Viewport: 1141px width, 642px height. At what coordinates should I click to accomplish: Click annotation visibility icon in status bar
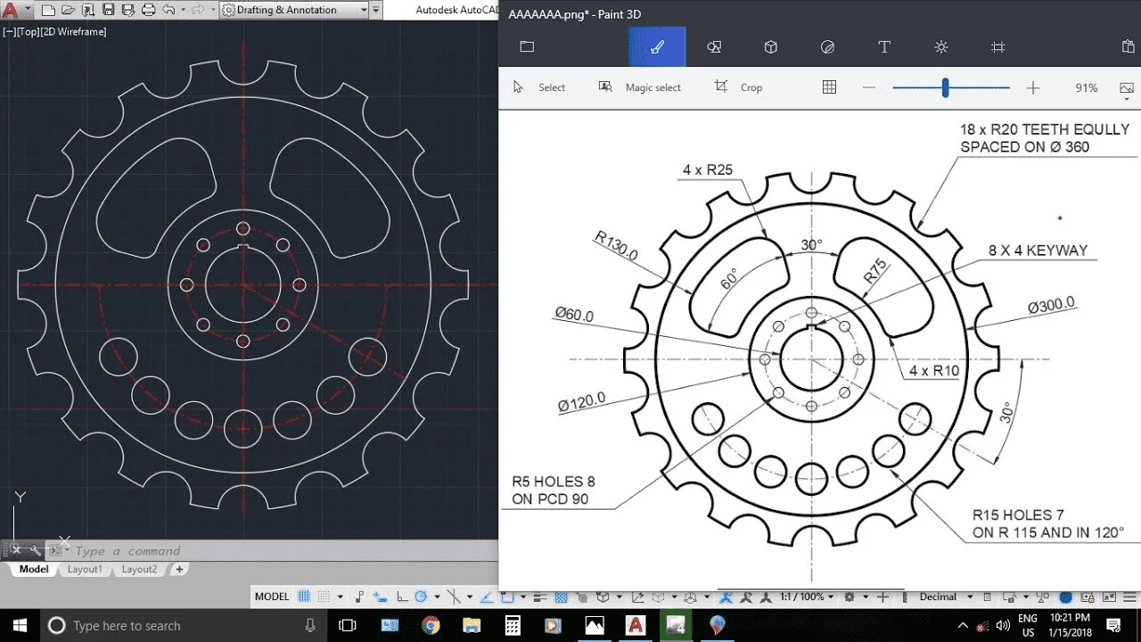(726, 597)
